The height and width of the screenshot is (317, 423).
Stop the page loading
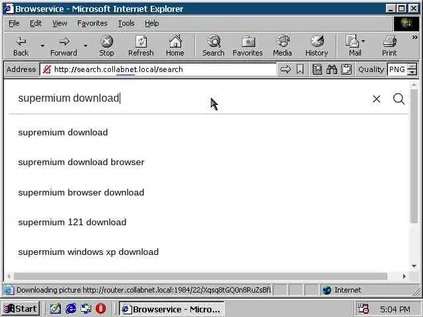pyautogui.click(x=106, y=46)
